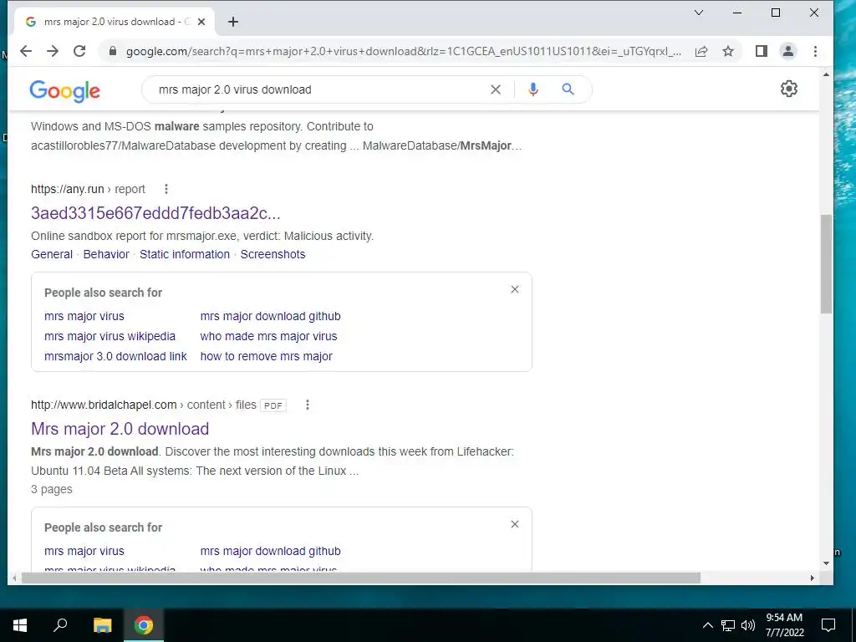The image size is (856, 642).
Task: Bookmark this page with the star
Action: 728,51
